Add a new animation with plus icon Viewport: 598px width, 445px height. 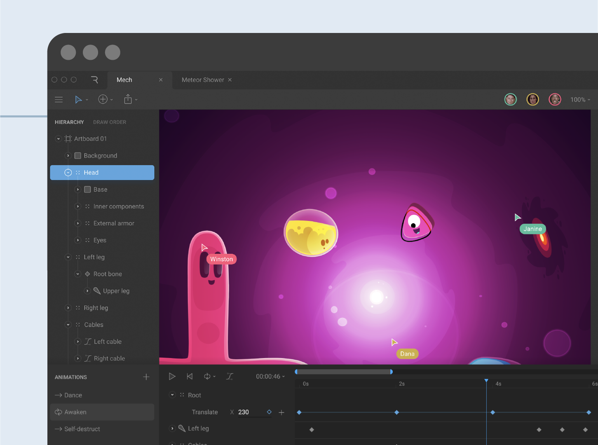[146, 377]
